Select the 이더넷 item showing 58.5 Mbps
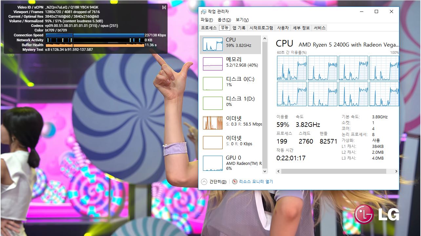Image resolution: width=421 pixels, height=236 pixels. coord(230,123)
